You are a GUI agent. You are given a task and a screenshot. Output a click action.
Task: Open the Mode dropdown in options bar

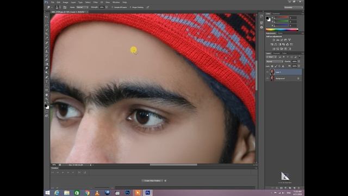point(82,7)
